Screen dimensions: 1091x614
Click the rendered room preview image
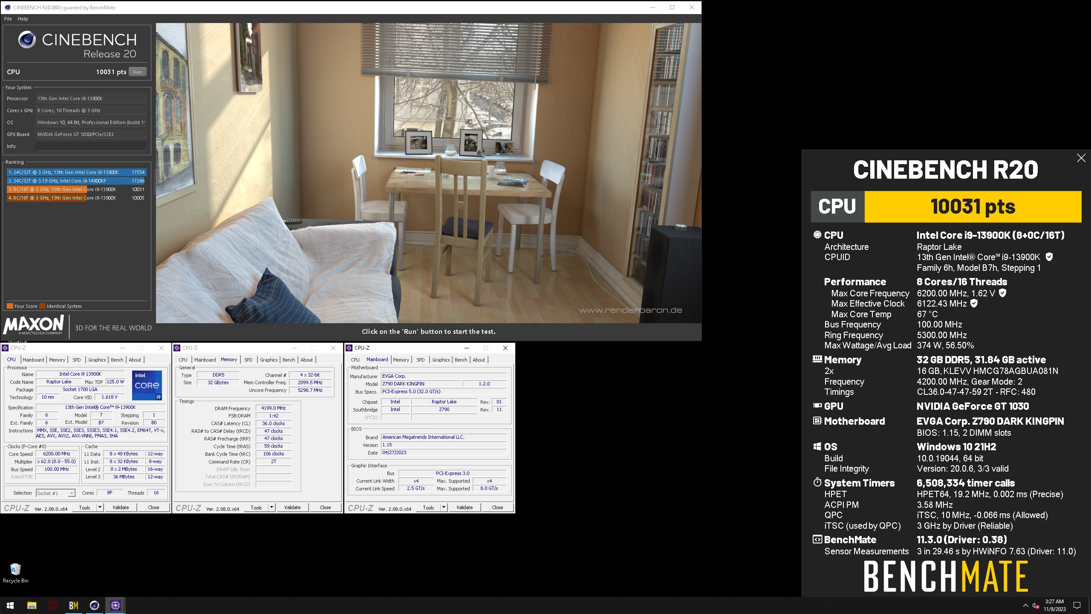428,173
